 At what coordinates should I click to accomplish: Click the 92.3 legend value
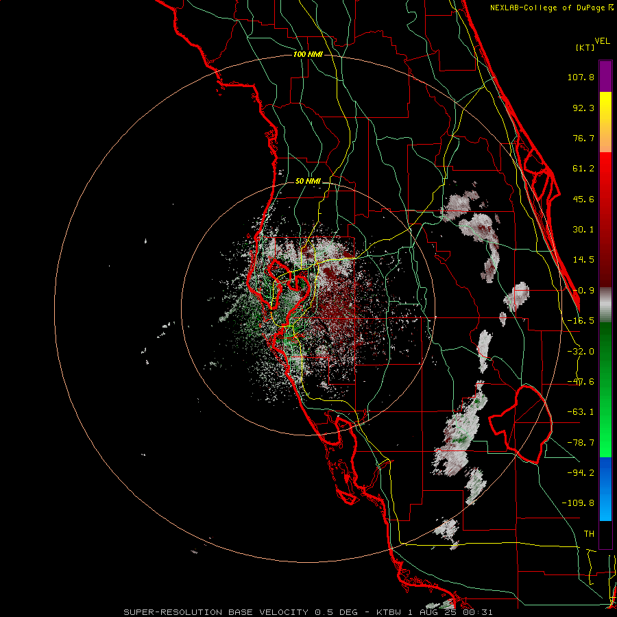(x=583, y=108)
